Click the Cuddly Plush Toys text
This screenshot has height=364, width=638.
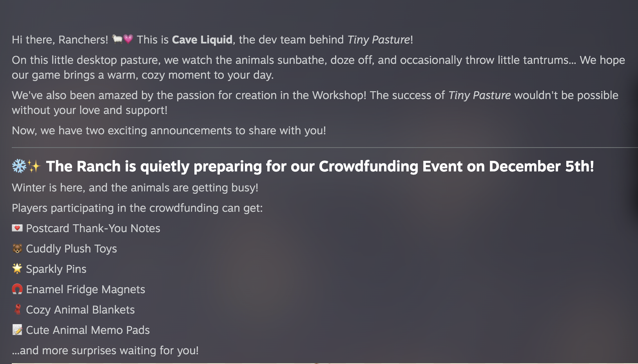pos(72,249)
